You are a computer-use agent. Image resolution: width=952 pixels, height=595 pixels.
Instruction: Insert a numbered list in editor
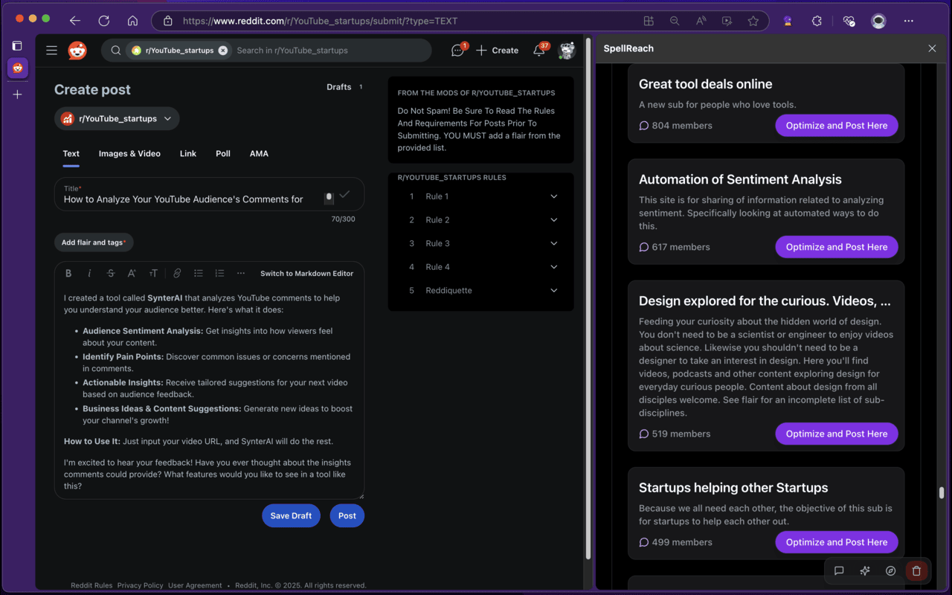[219, 273]
